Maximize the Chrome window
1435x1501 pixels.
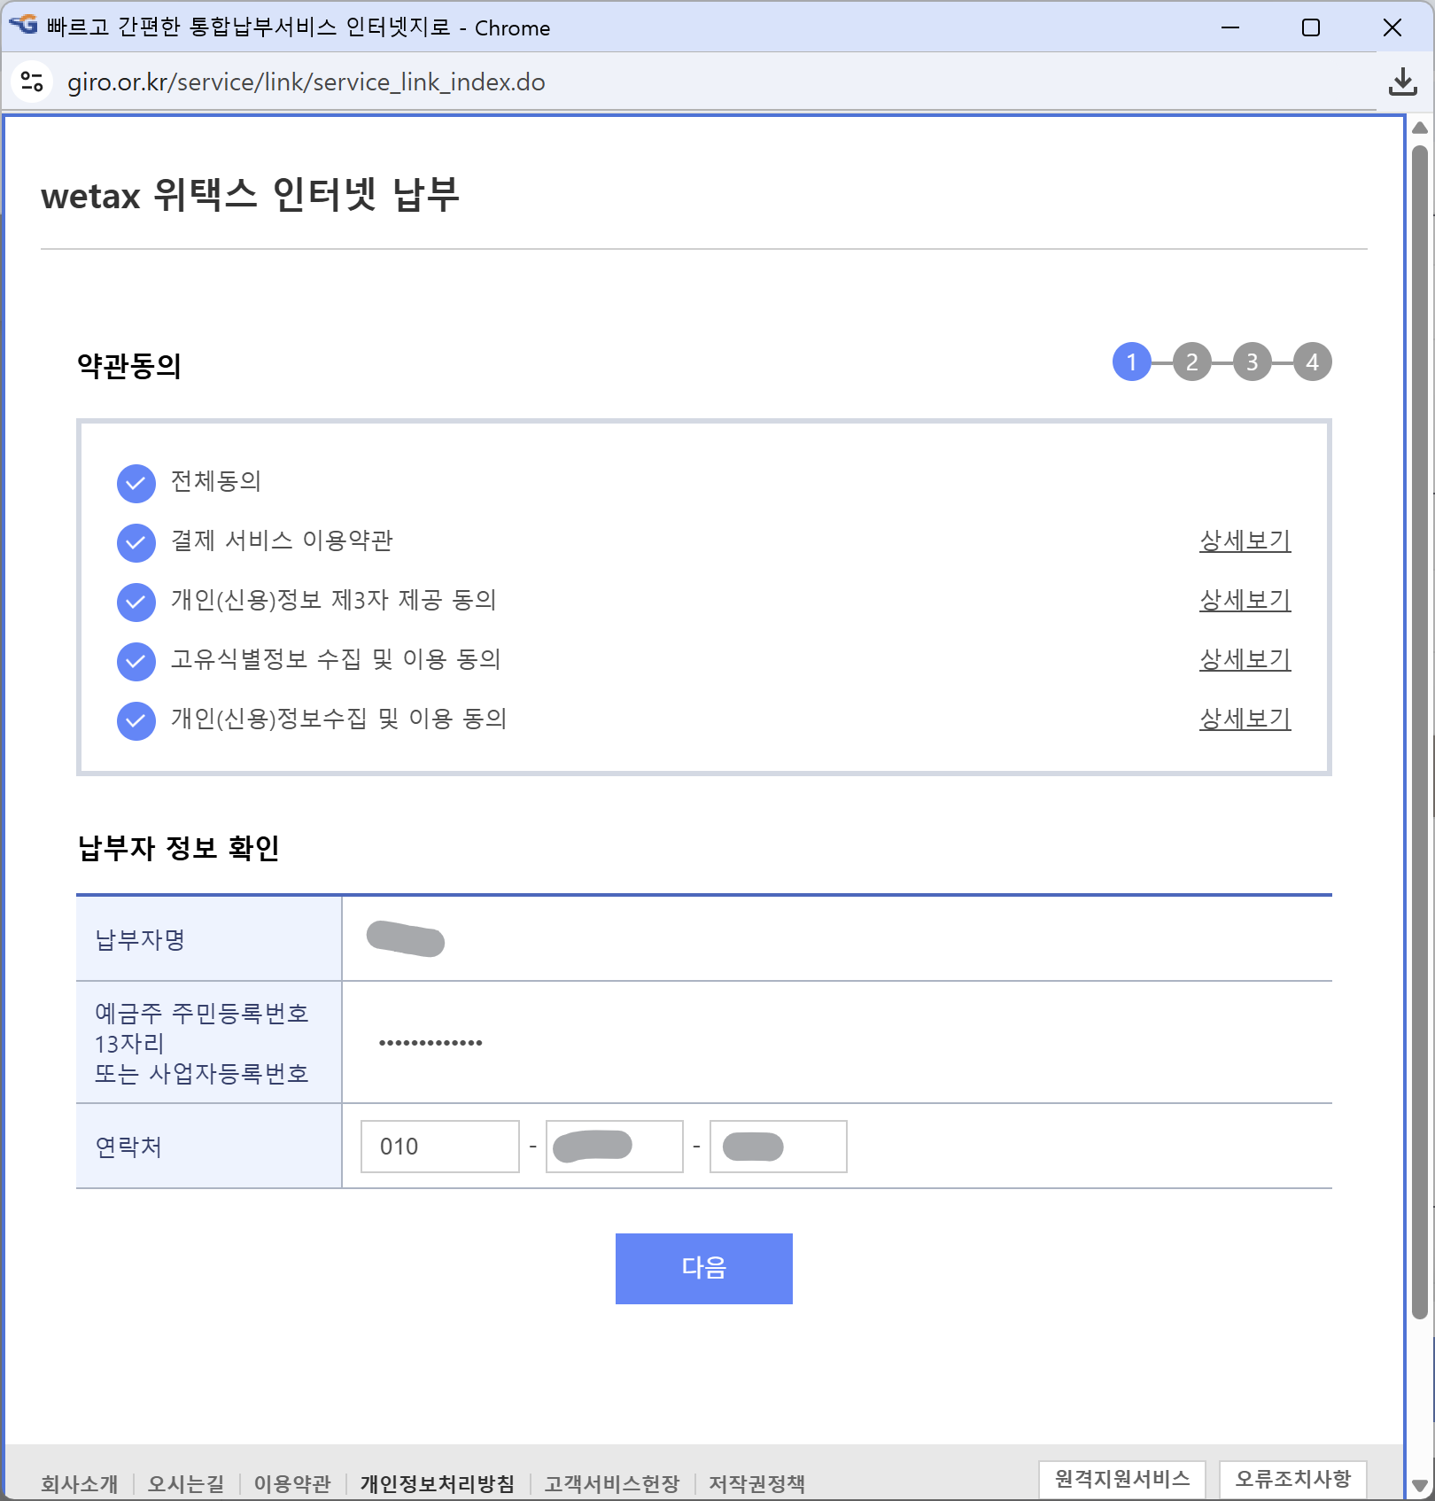click(x=1311, y=27)
